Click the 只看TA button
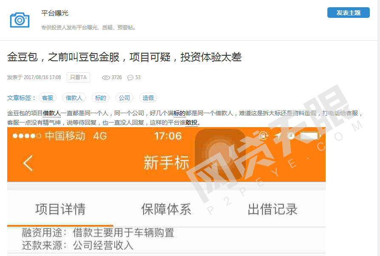The height and width of the screenshot is (256, 380). tap(78, 77)
